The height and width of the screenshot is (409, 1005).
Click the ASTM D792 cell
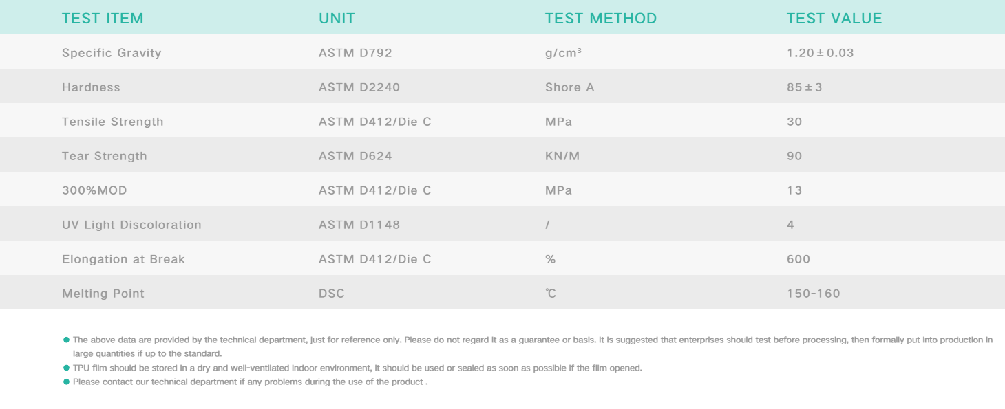coord(355,53)
